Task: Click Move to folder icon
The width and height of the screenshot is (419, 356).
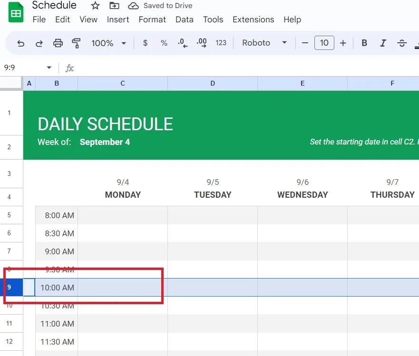Action: coord(114,6)
